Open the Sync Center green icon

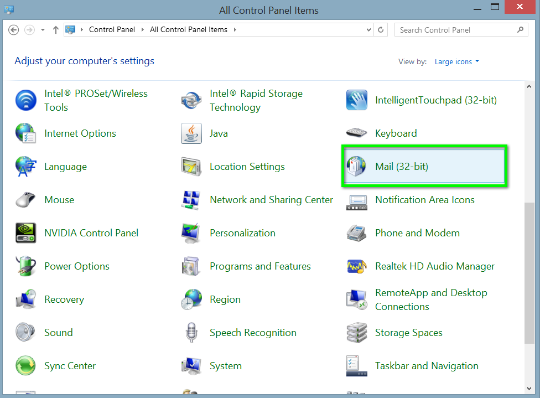coord(26,365)
